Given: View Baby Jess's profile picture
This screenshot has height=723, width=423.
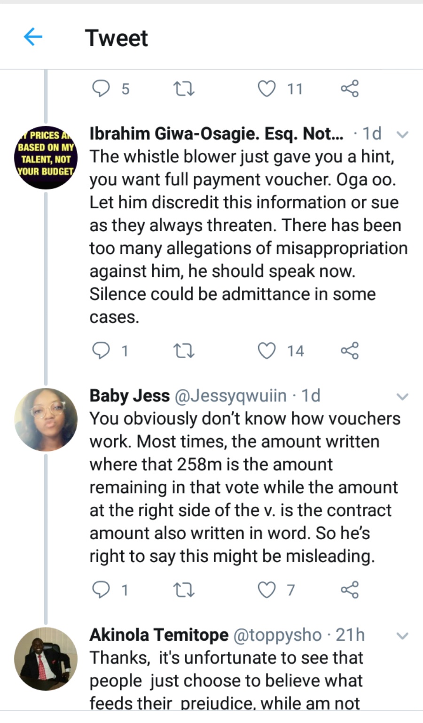Looking at the screenshot, I should (46, 419).
